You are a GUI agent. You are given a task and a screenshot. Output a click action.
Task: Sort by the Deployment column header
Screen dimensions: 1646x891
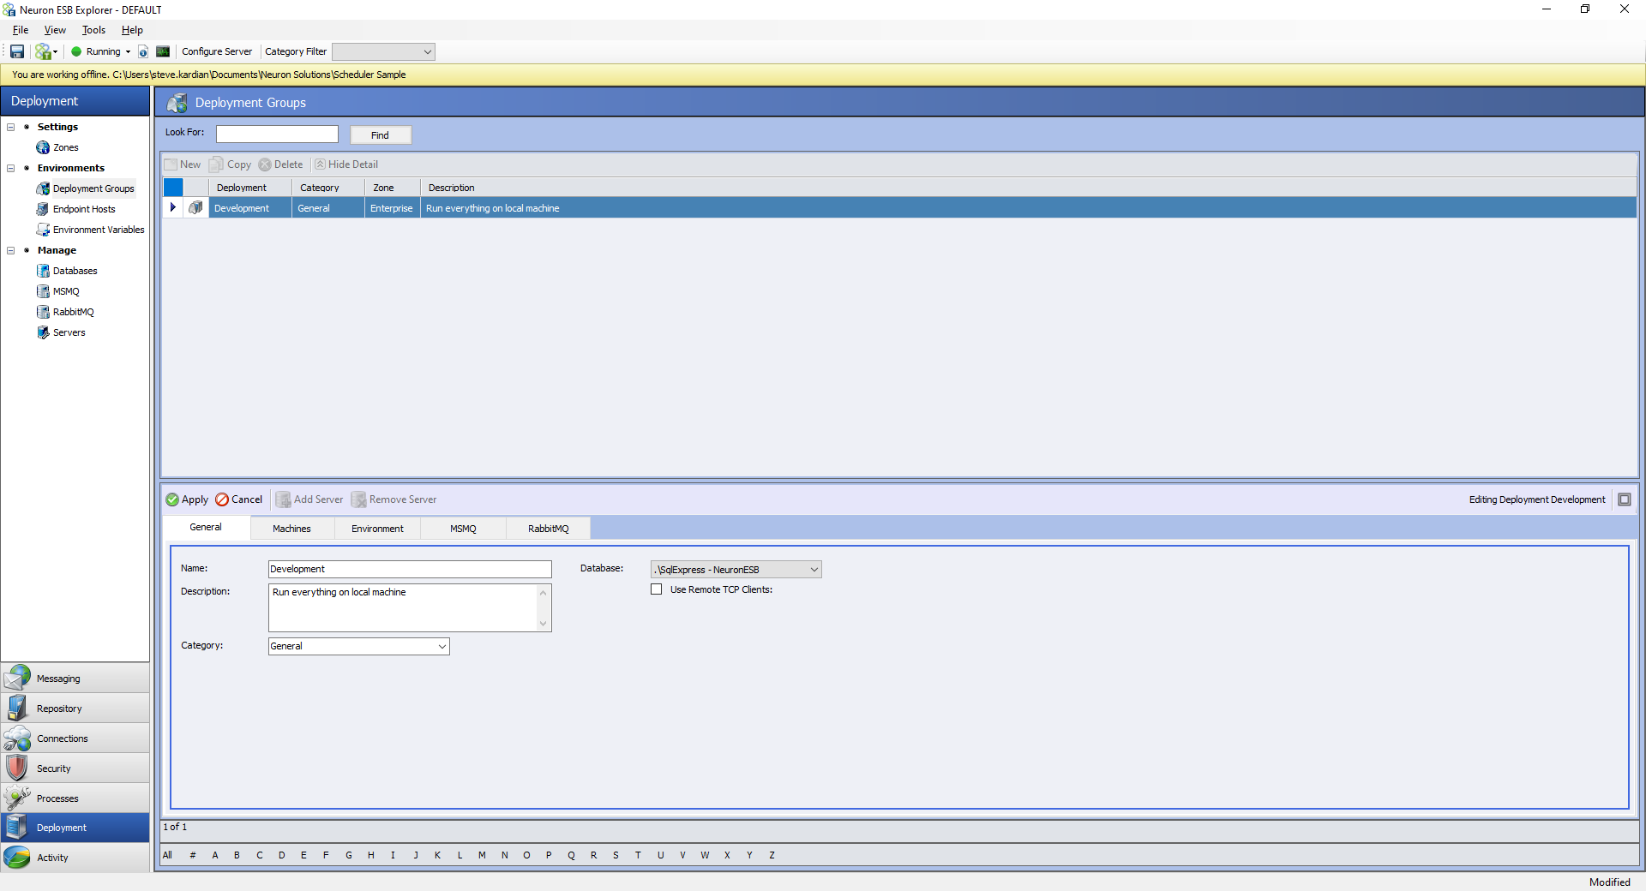coord(250,188)
